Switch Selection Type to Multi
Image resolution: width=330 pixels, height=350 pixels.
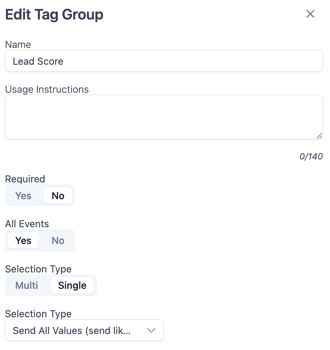[27, 285]
